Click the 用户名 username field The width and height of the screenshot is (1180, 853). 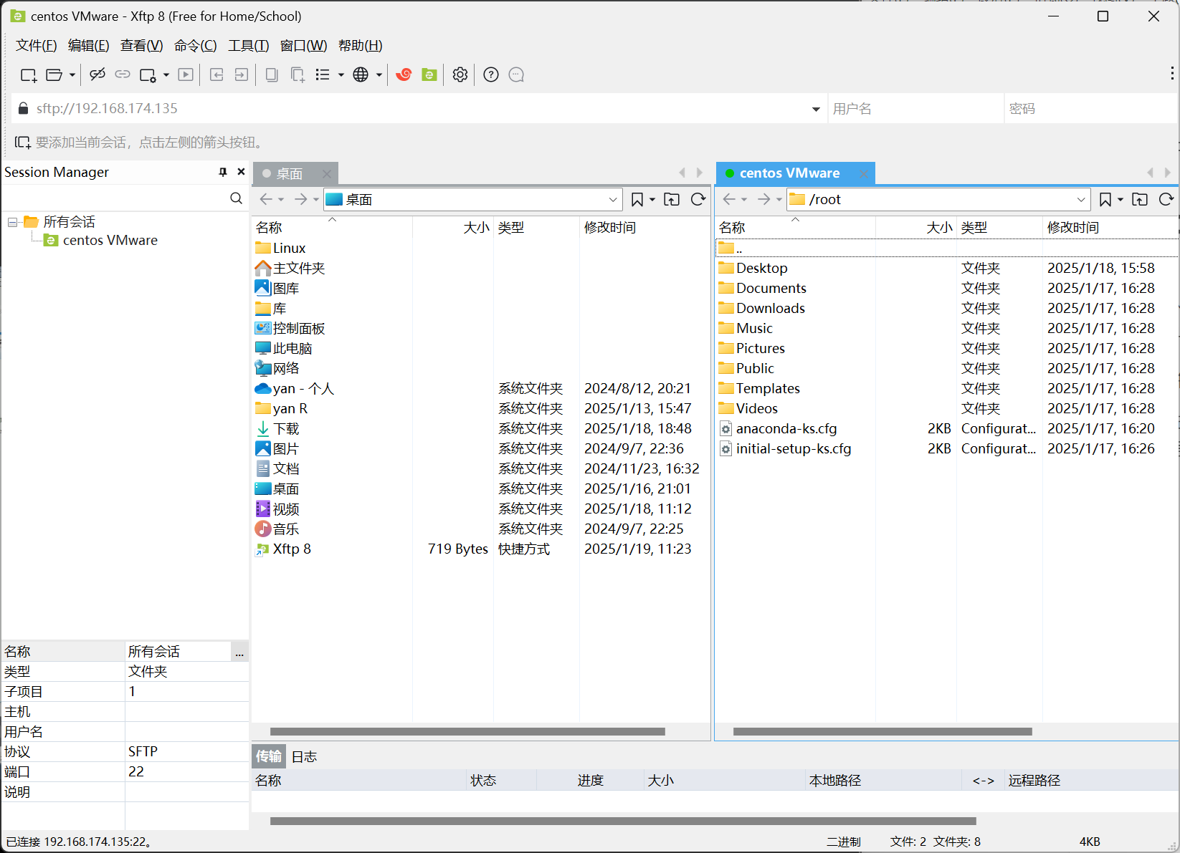click(x=915, y=109)
